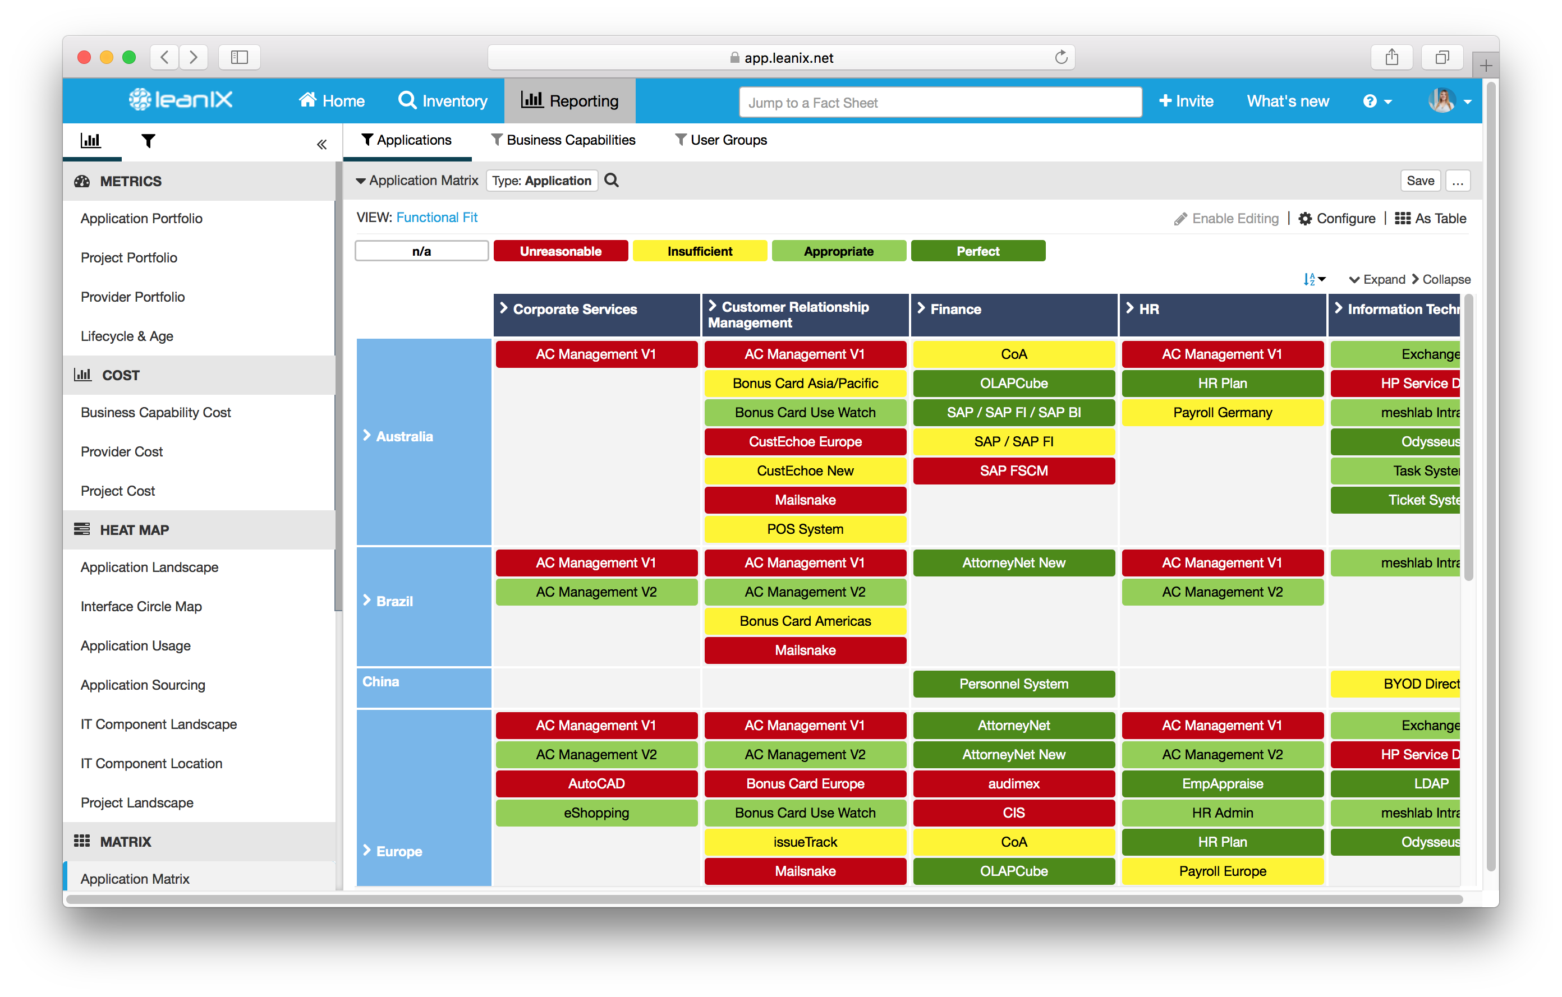Click the China row header
Image resolution: width=1562 pixels, height=997 pixels.
click(x=424, y=687)
